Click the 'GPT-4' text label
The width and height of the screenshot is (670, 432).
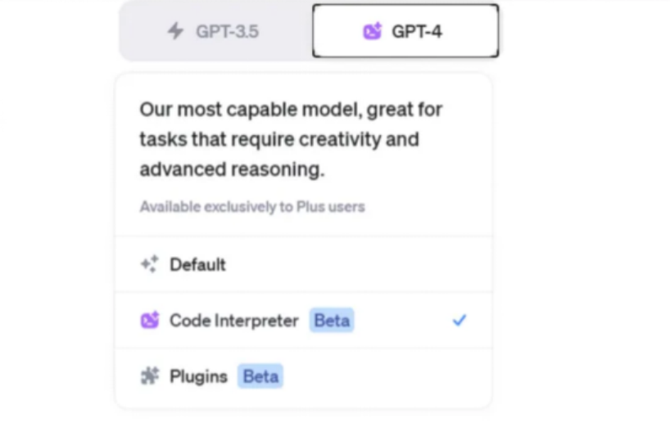(418, 32)
